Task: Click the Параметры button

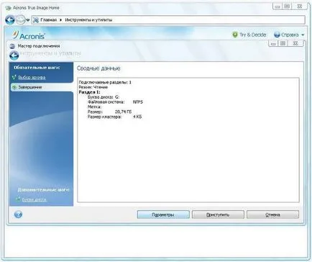Action: point(163,214)
